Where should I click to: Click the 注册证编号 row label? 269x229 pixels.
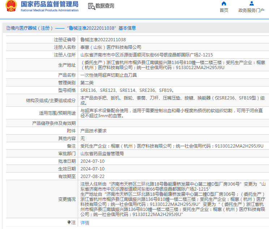pos(65,40)
